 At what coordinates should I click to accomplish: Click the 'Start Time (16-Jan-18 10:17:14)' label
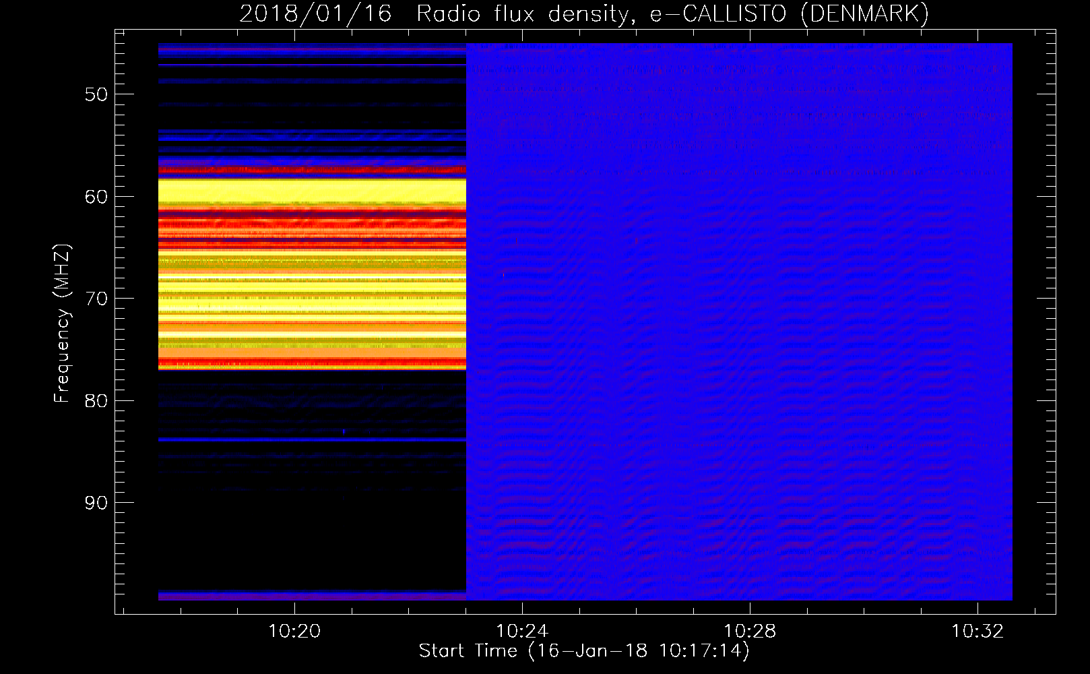click(x=584, y=651)
